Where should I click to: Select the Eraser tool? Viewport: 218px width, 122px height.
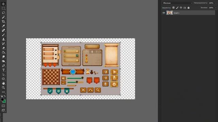(3, 48)
